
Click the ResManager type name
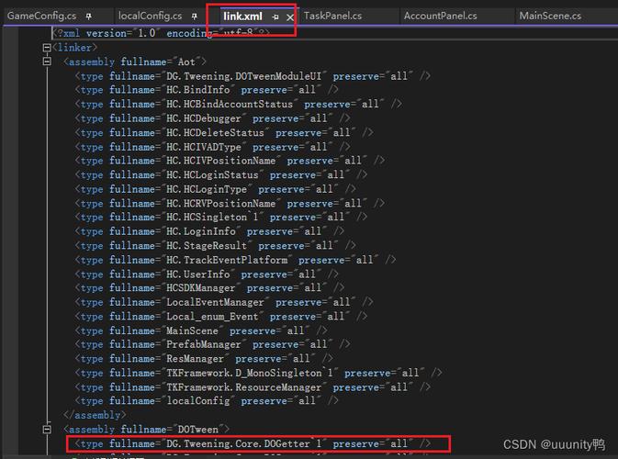point(195,359)
